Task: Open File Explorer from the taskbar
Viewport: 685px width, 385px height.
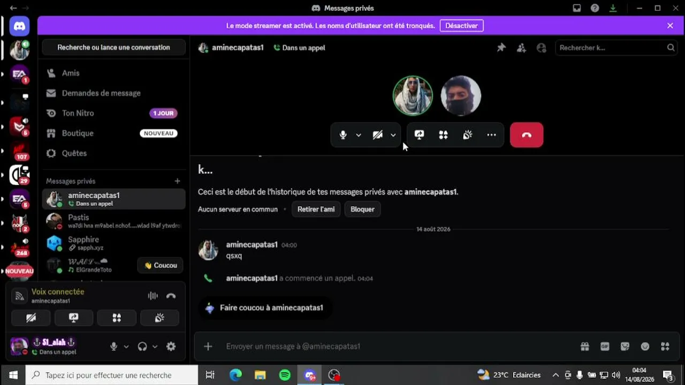Action: point(260,375)
